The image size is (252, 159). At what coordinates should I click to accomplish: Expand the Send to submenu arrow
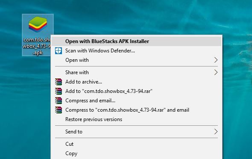tap(216, 132)
